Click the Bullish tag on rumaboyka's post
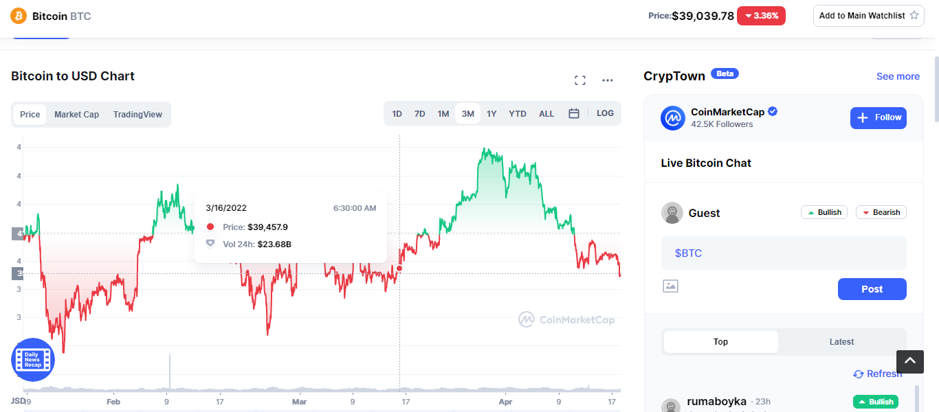Image resolution: width=939 pixels, height=412 pixels. pyautogui.click(x=876, y=402)
